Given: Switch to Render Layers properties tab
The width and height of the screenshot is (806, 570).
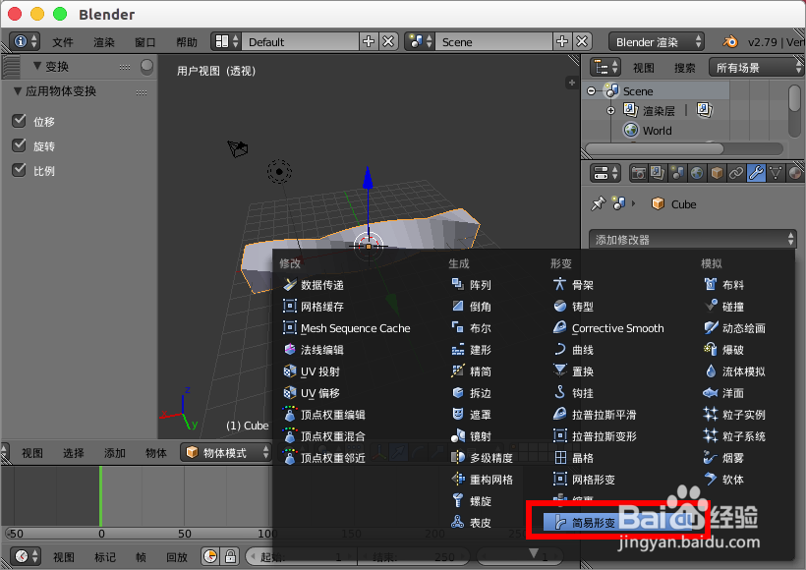Looking at the screenshot, I should (658, 173).
